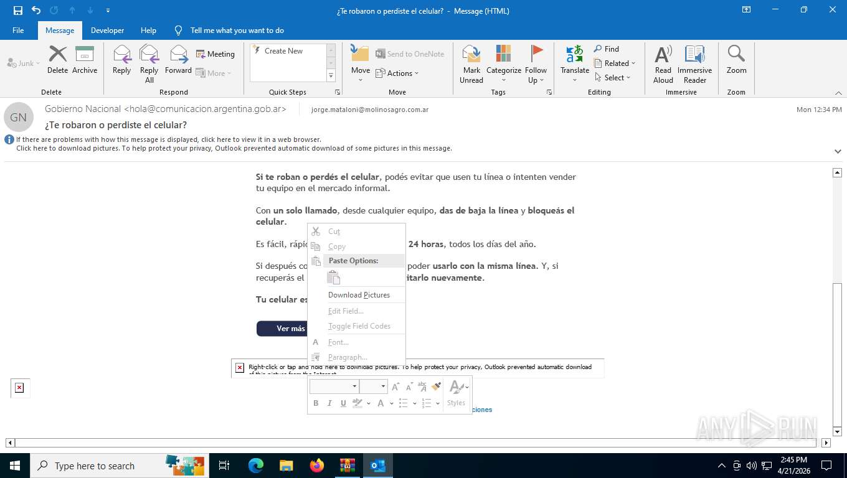Click the Format Painter brush in mini toolbar
The height and width of the screenshot is (478, 847).
coord(436,387)
